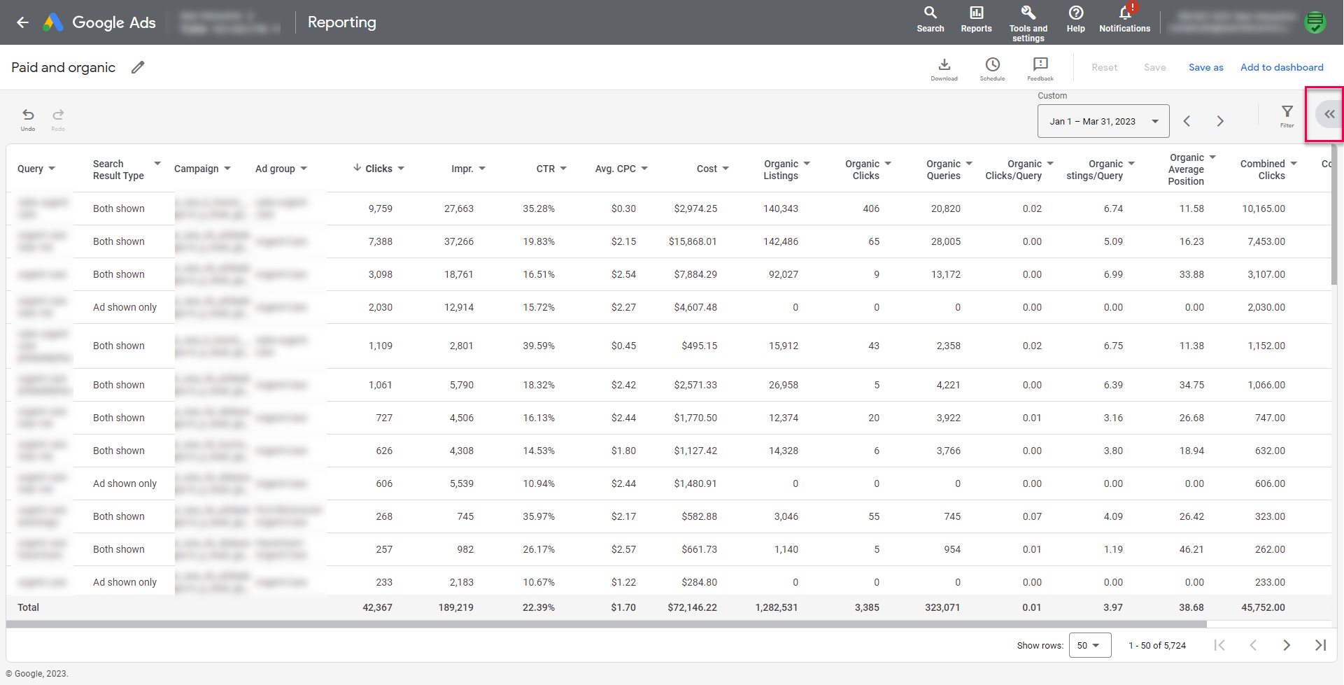Edit the report name with the pencil icon

click(x=138, y=67)
